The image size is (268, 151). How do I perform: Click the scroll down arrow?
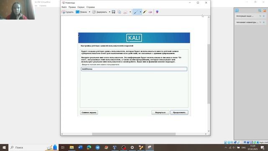coord(209,131)
